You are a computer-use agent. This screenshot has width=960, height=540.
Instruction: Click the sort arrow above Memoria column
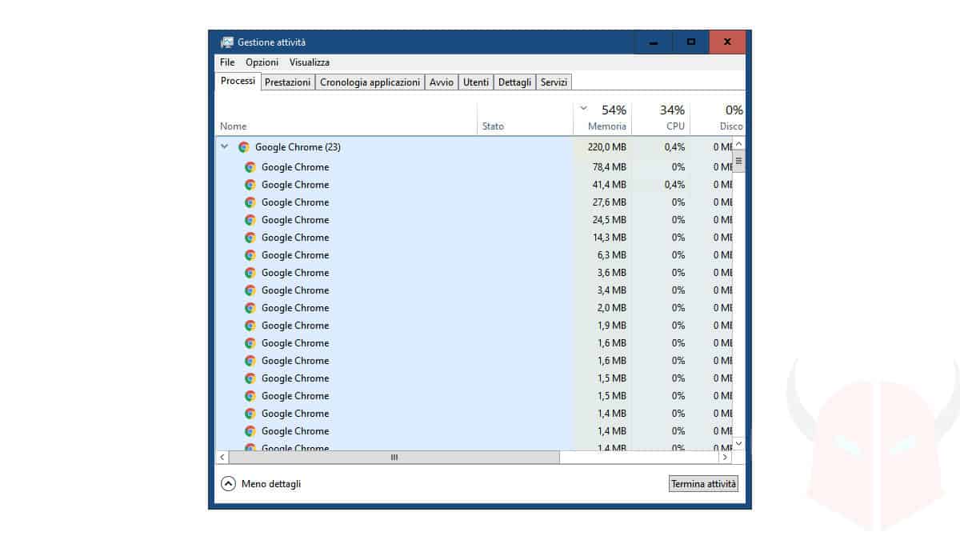tap(583, 108)
